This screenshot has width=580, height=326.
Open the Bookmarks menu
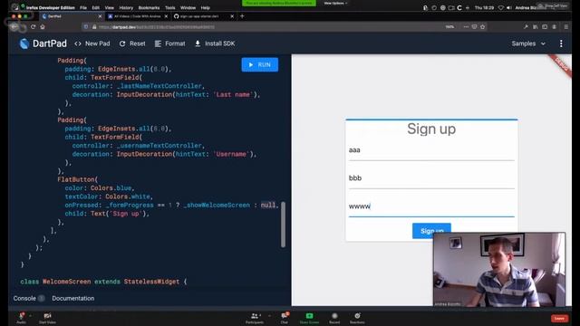click(x=149, y=7)
